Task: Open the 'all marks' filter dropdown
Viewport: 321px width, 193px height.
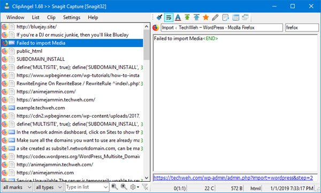Action: (x=17, y=187)
